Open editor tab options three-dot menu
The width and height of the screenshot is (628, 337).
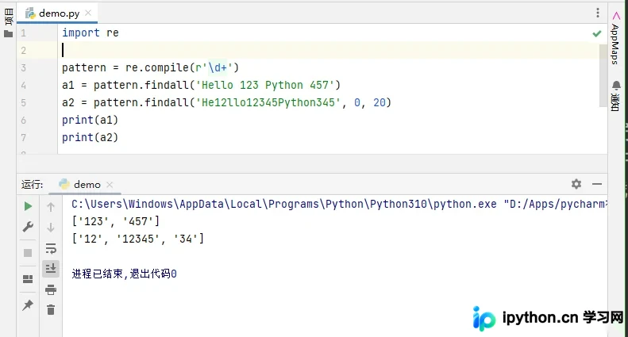pos(598,13)
